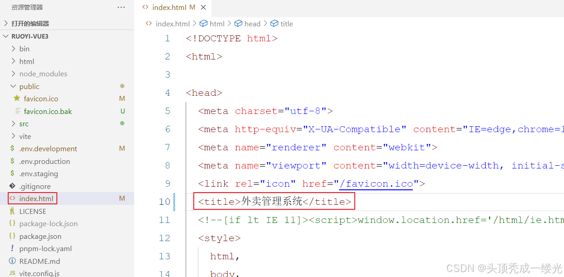Click the git diamond icon of .gitignore
Image resolution: width=564 pixels, height=277 pixels.
pyautogui.click(x=12, y=186)
